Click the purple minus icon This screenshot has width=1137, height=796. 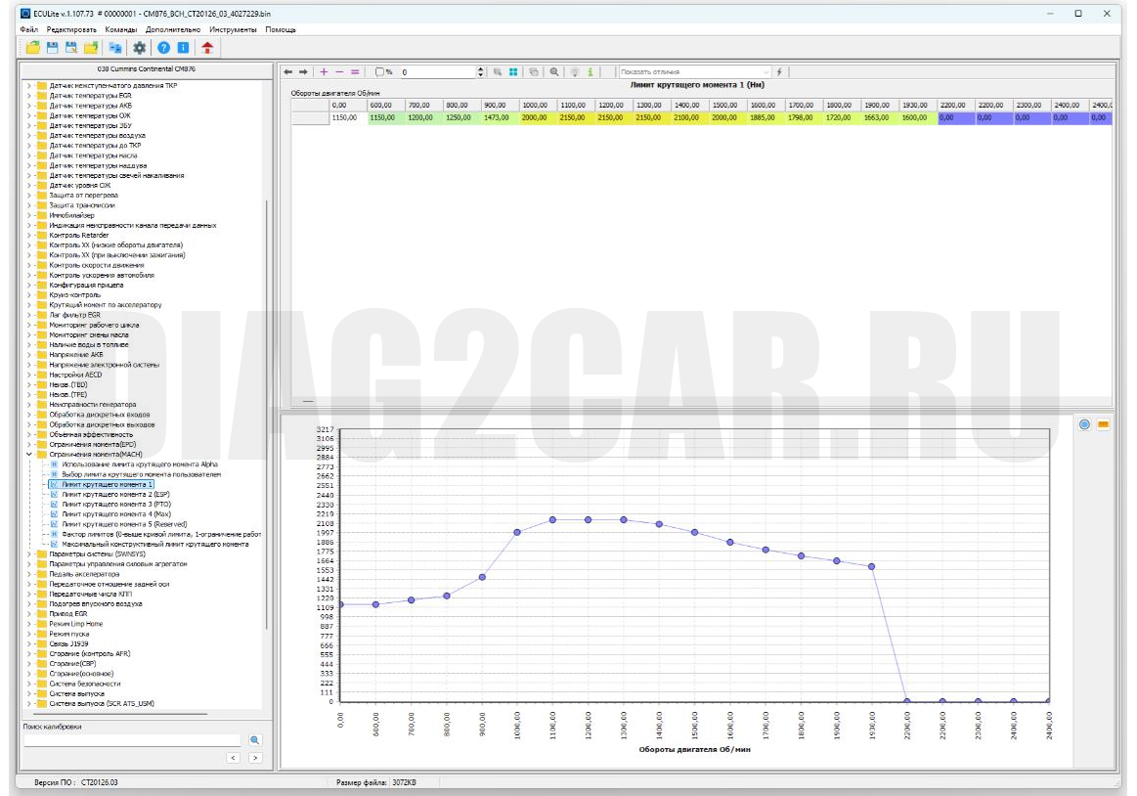(x=339, y=71)
